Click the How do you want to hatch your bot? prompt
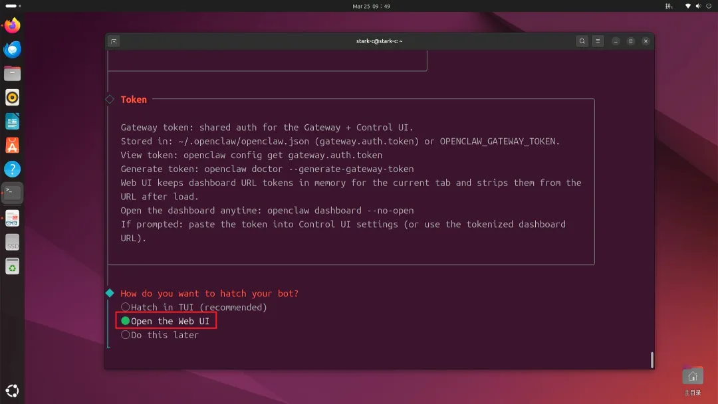The height and width of the screenshot is (404, 718). pos(209,293)
